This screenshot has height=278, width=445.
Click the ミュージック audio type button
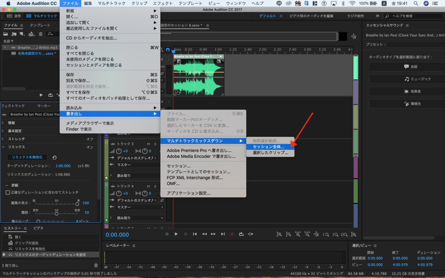coord(407,79)
